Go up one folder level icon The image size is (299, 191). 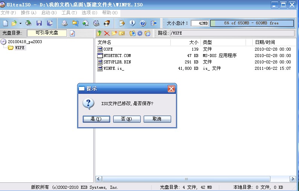coord(99,33)
